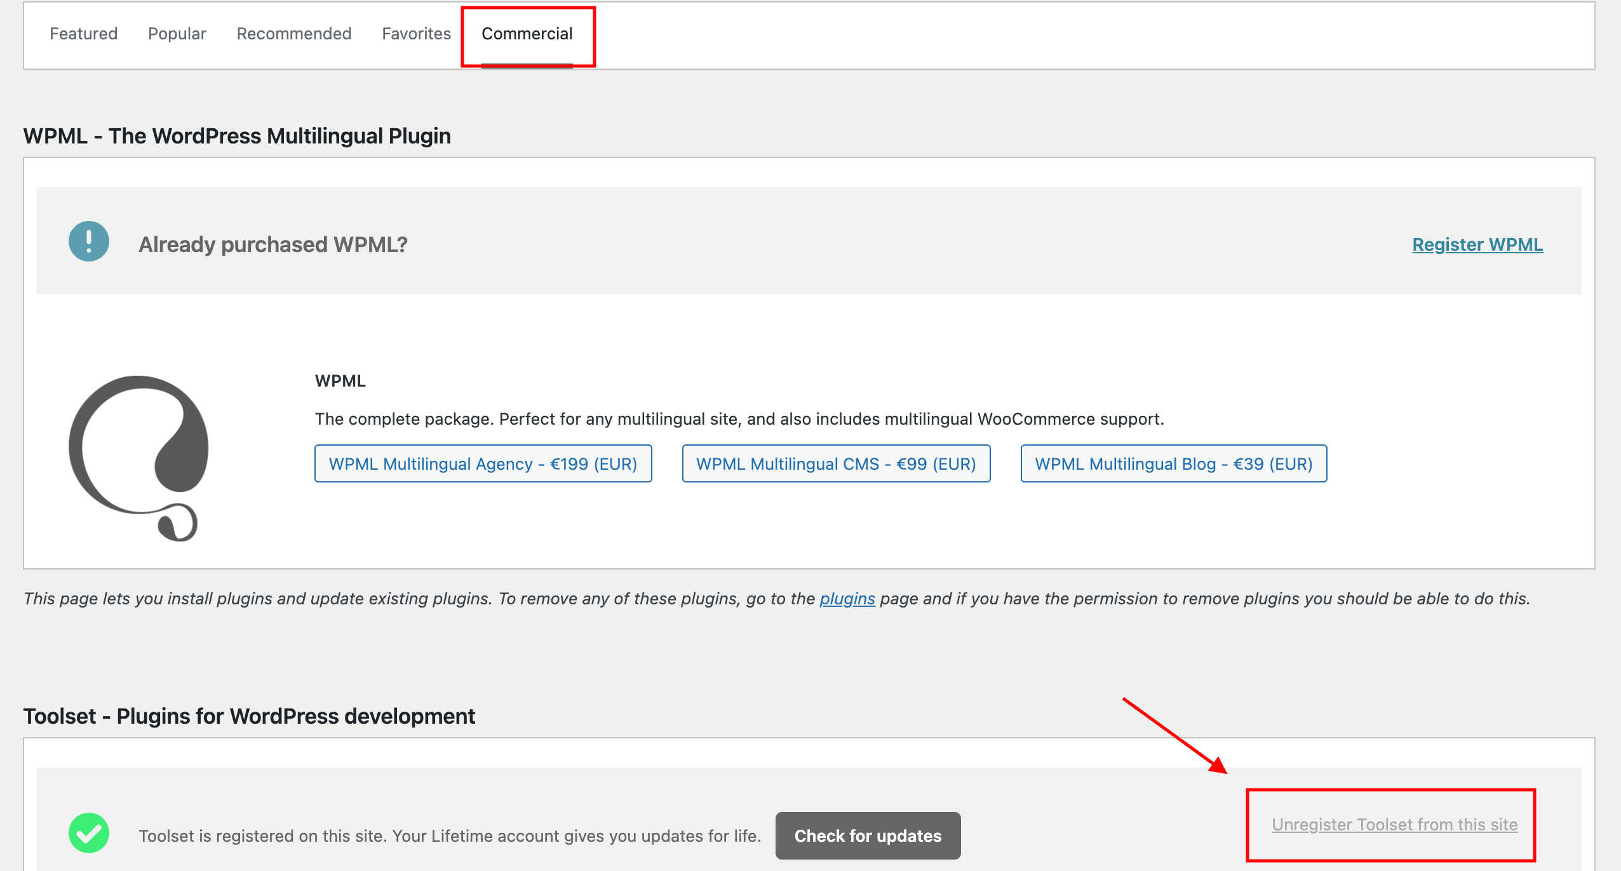Switch to the Popular tab
Viewport: 1621px width, 871px height.
click(177, 34)
